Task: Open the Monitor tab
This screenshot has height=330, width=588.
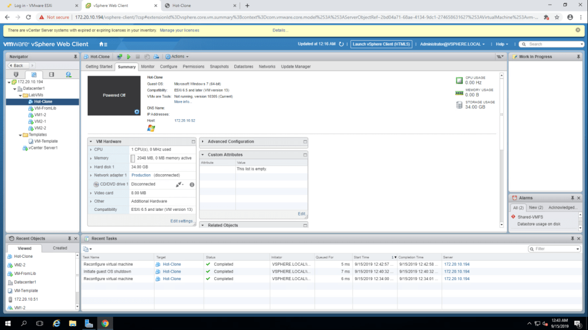Action: [x=147, y=66]
